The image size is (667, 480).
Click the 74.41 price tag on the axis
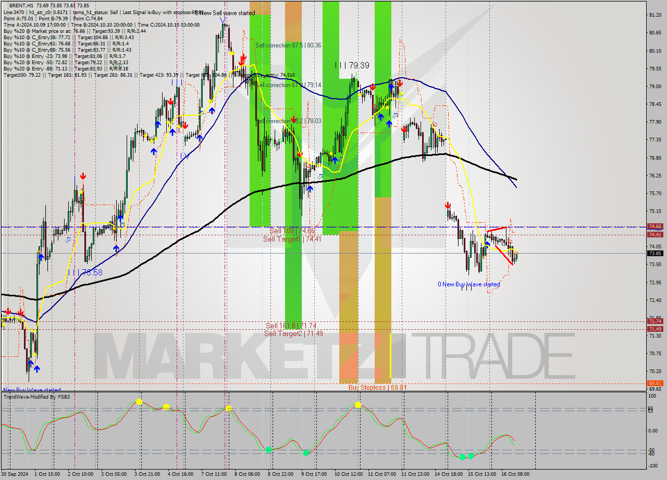tap(655, 235)
